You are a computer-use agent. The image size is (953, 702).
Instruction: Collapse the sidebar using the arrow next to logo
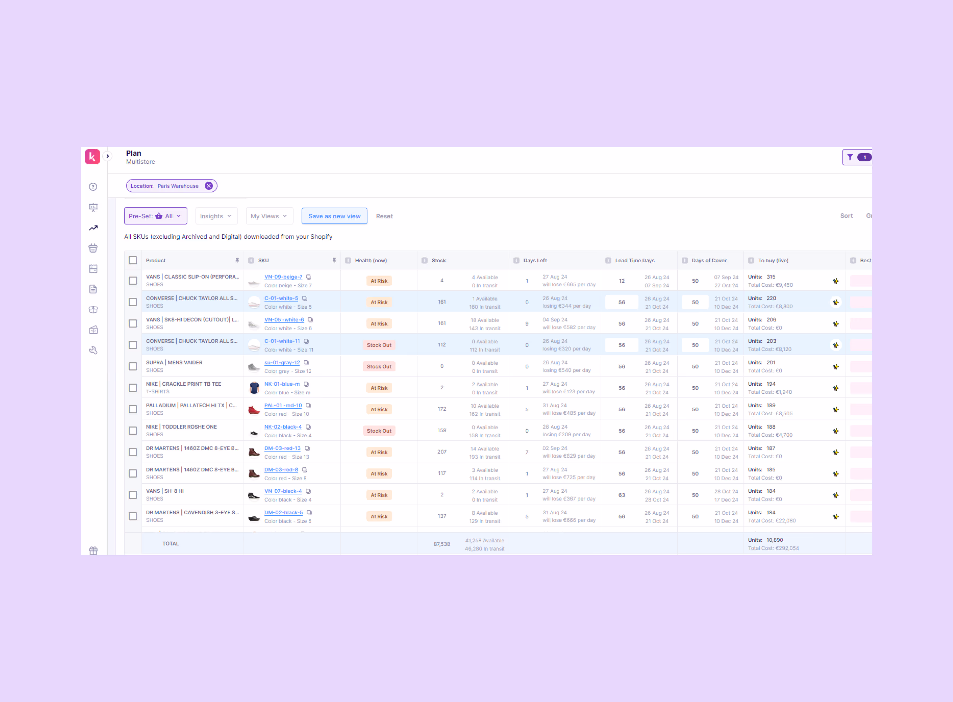pos(108,156)
